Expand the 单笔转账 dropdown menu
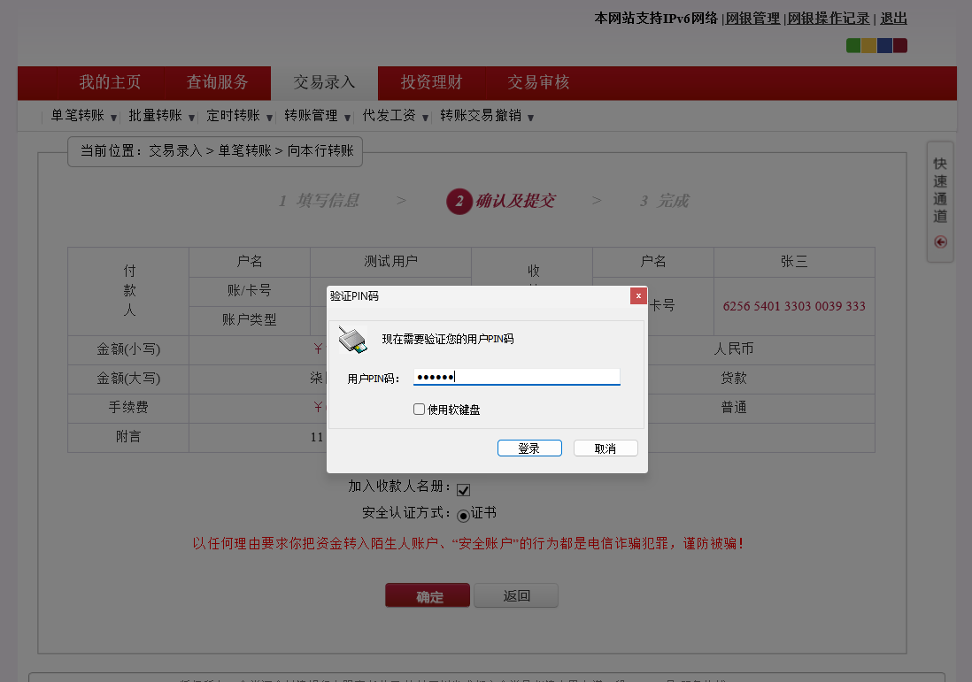 [x=83, y=116]
